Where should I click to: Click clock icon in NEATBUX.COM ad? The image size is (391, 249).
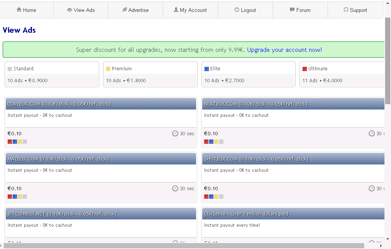(x=371, y=133)
